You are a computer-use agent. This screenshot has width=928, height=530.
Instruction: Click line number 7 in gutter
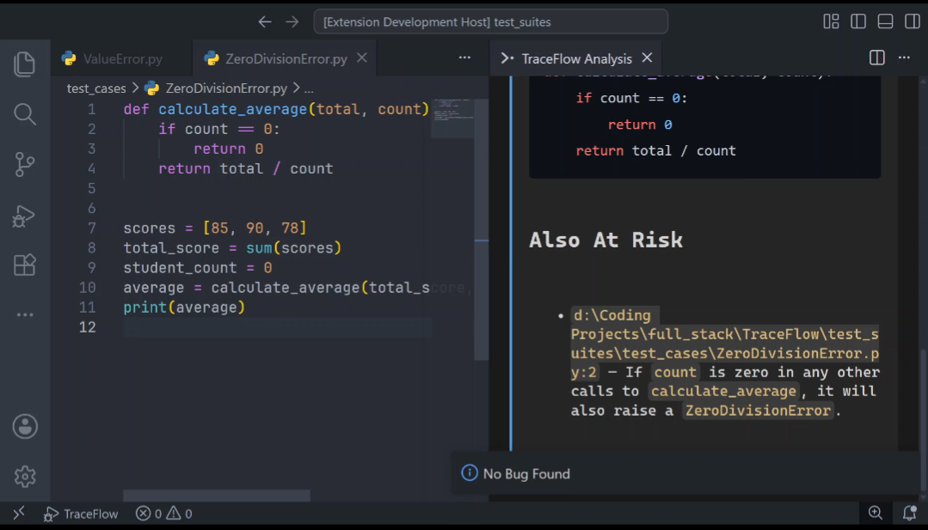tap(92, 228)
